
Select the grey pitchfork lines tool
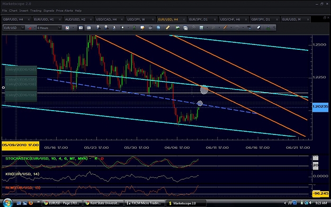coord(193,28)
